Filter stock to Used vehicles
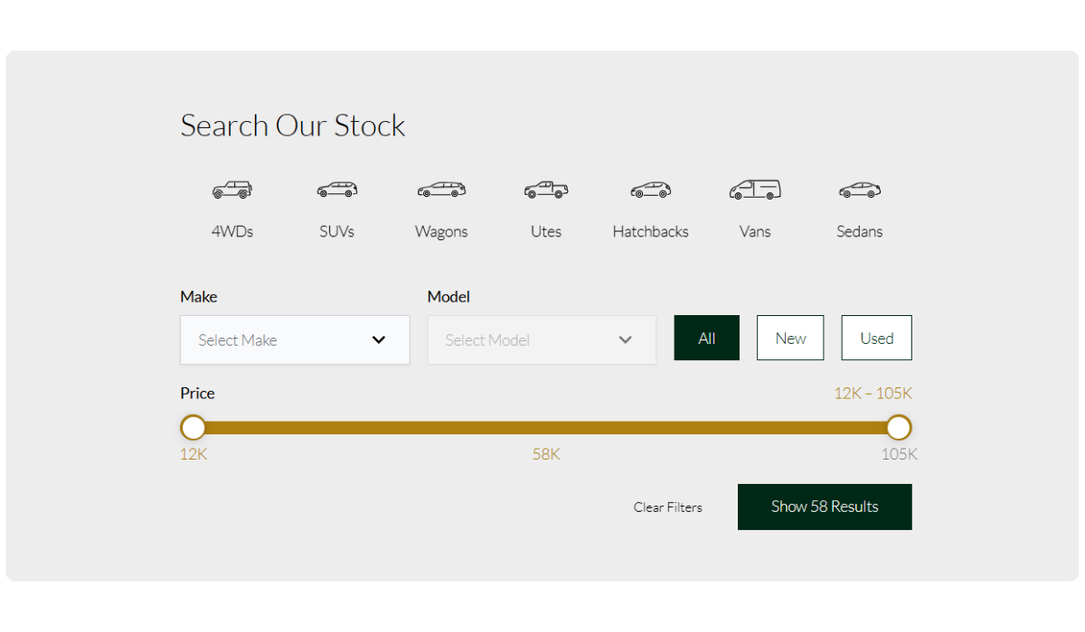The height and width of the screenshot is (632, 1085). tap(876, 339)
